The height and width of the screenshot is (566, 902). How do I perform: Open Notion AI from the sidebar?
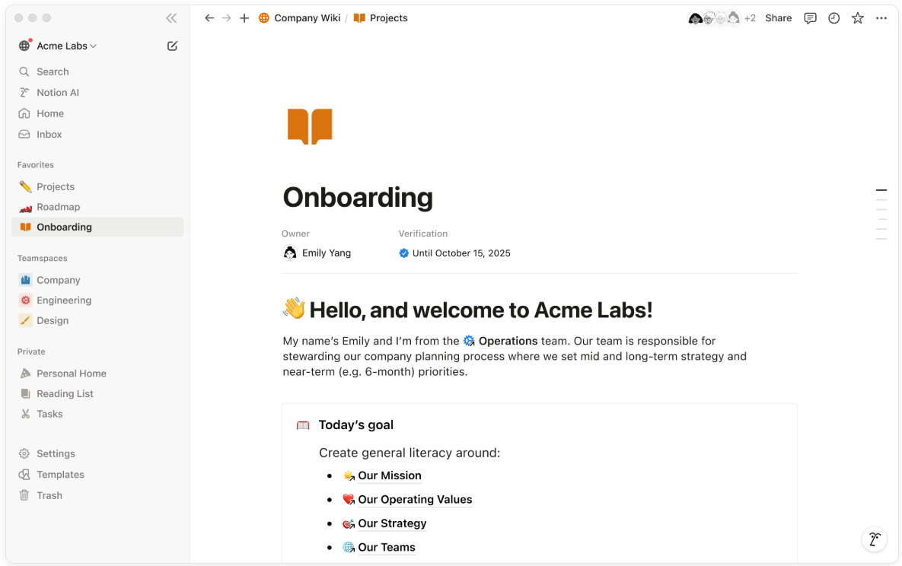[57, 92]
